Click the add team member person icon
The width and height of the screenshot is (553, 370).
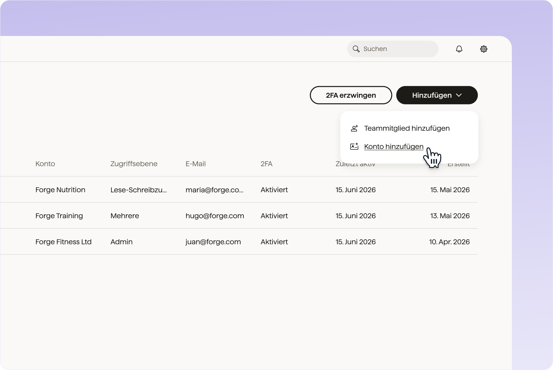(354, 128)
